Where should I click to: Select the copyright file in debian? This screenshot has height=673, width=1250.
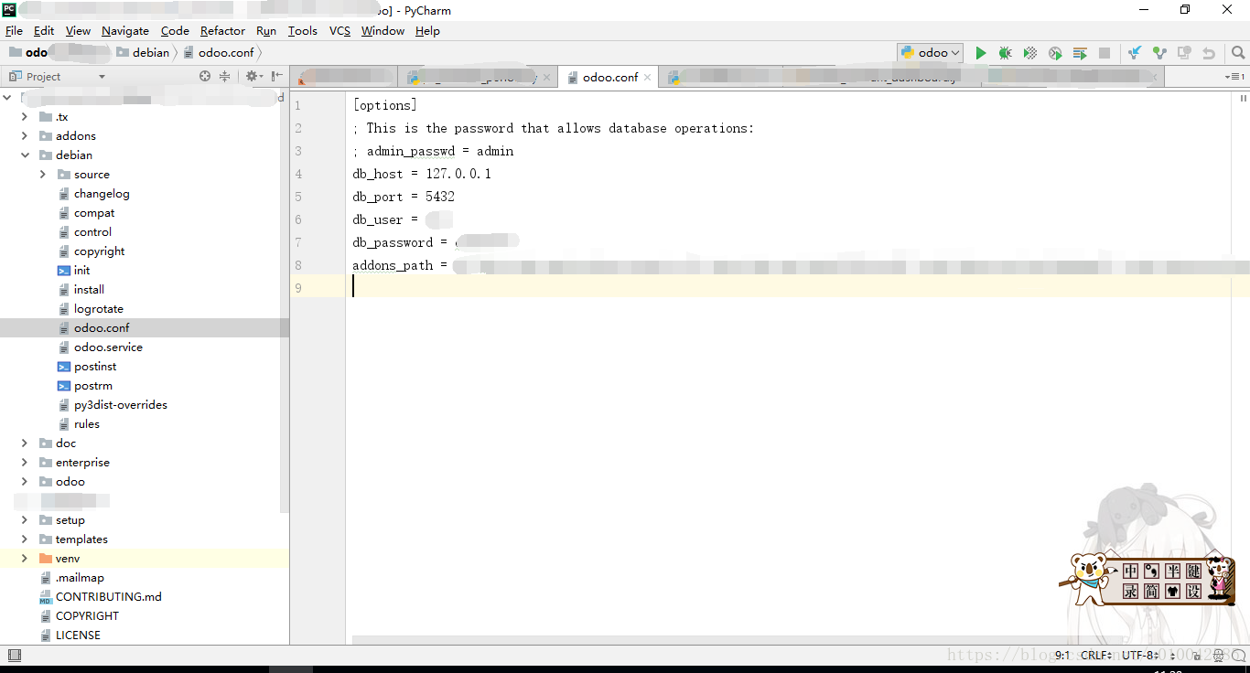click(99, 251)
